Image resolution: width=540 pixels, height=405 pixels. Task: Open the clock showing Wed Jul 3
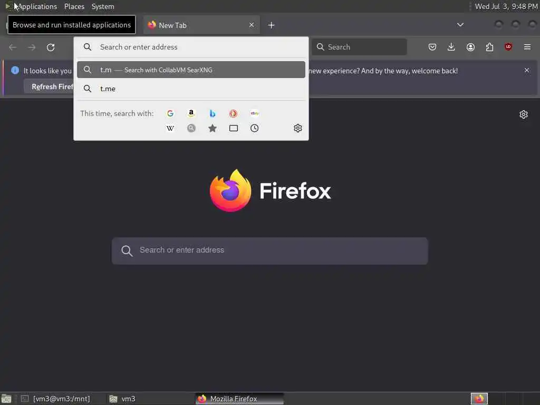coord(506,6)
